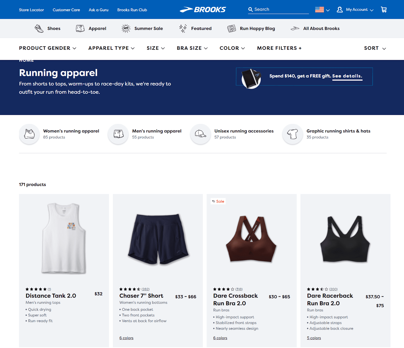Click the See details gift link
Viewport: 404px width, 348px height.
[347, 76]
